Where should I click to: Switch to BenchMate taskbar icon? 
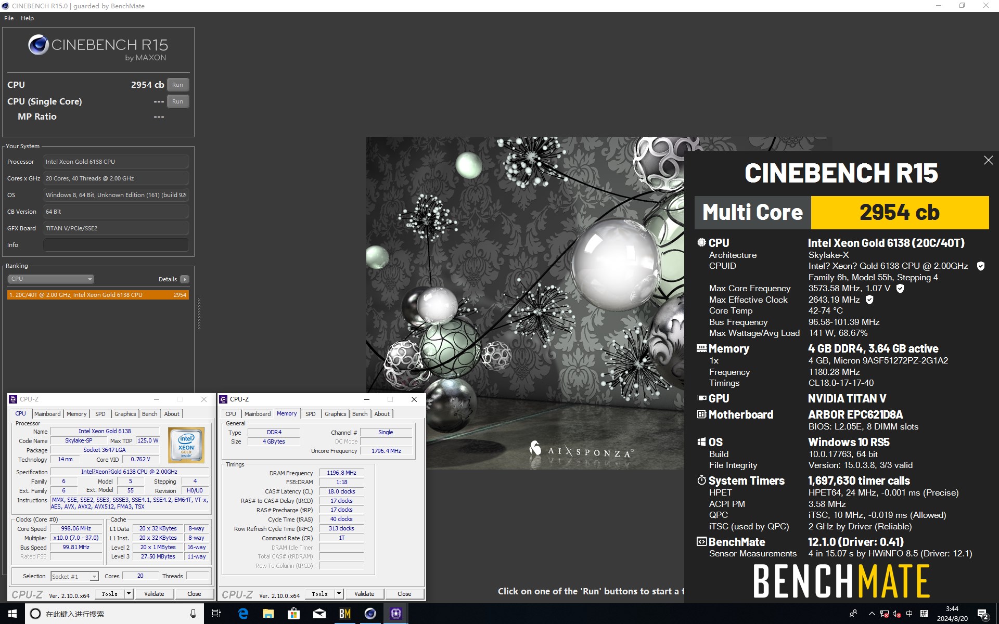(x=345, y=614)
